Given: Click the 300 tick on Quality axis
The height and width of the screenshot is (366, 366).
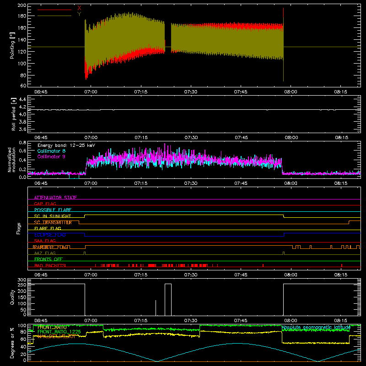Looking at the screenshot, I should [x=22, y=280].
